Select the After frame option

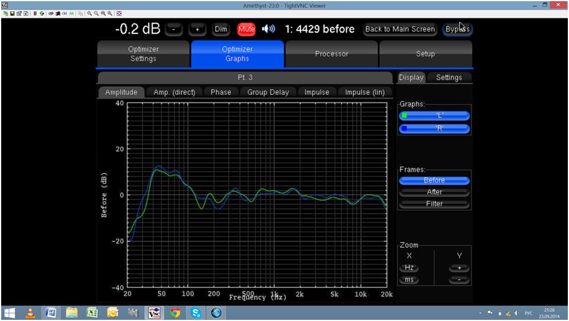click(434, 192)
